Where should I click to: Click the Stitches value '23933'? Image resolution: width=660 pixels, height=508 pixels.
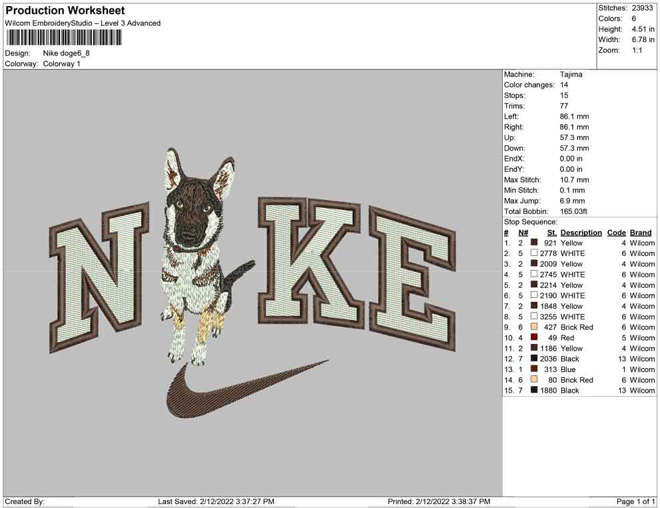click(642, 8)
